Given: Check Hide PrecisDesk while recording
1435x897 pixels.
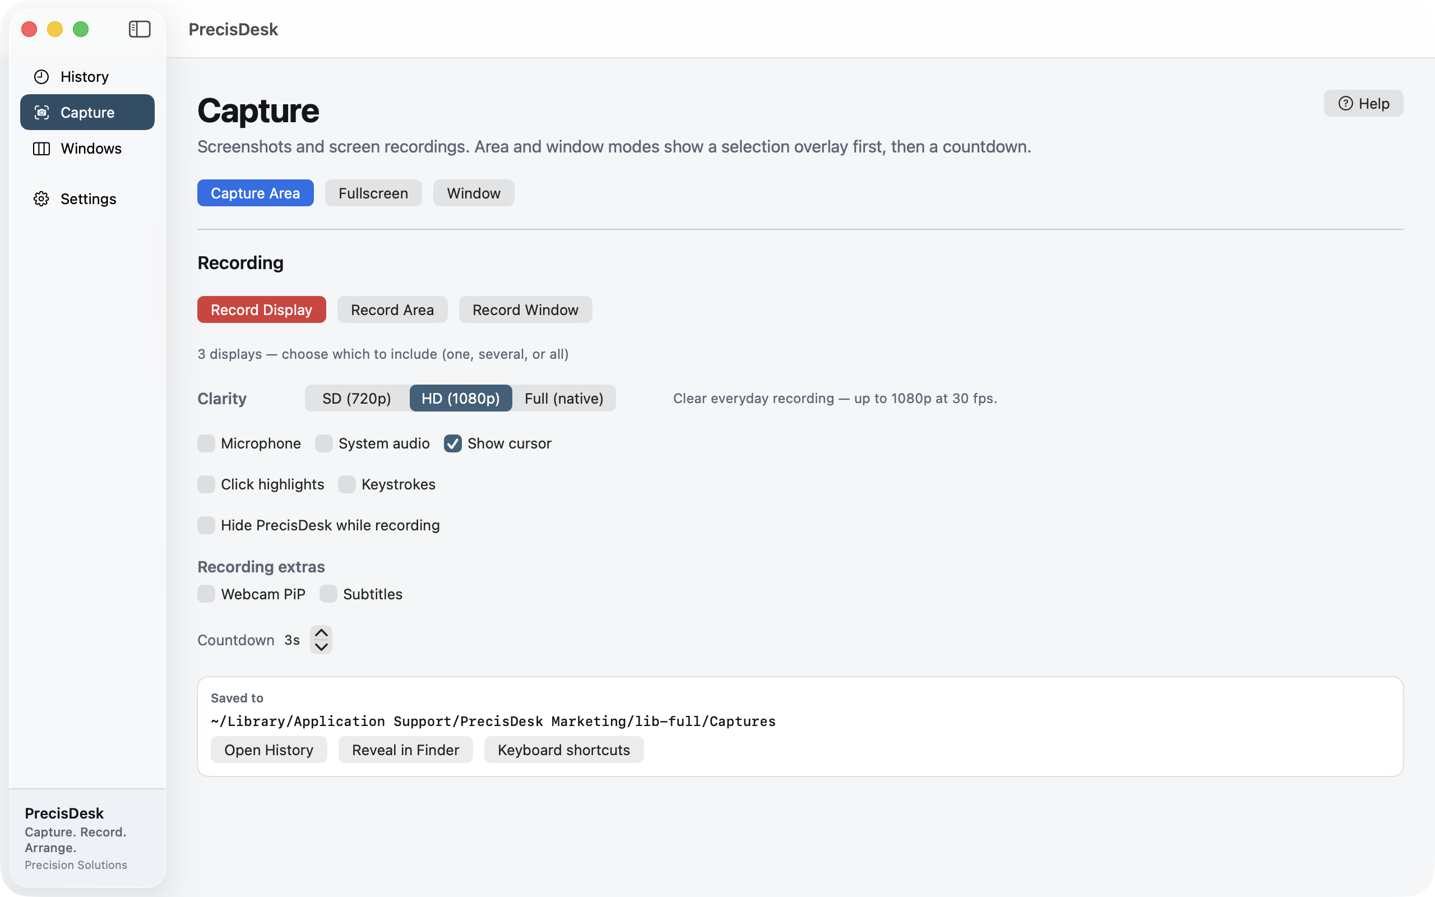Looking at the screenshot, I should coord(206,525).
